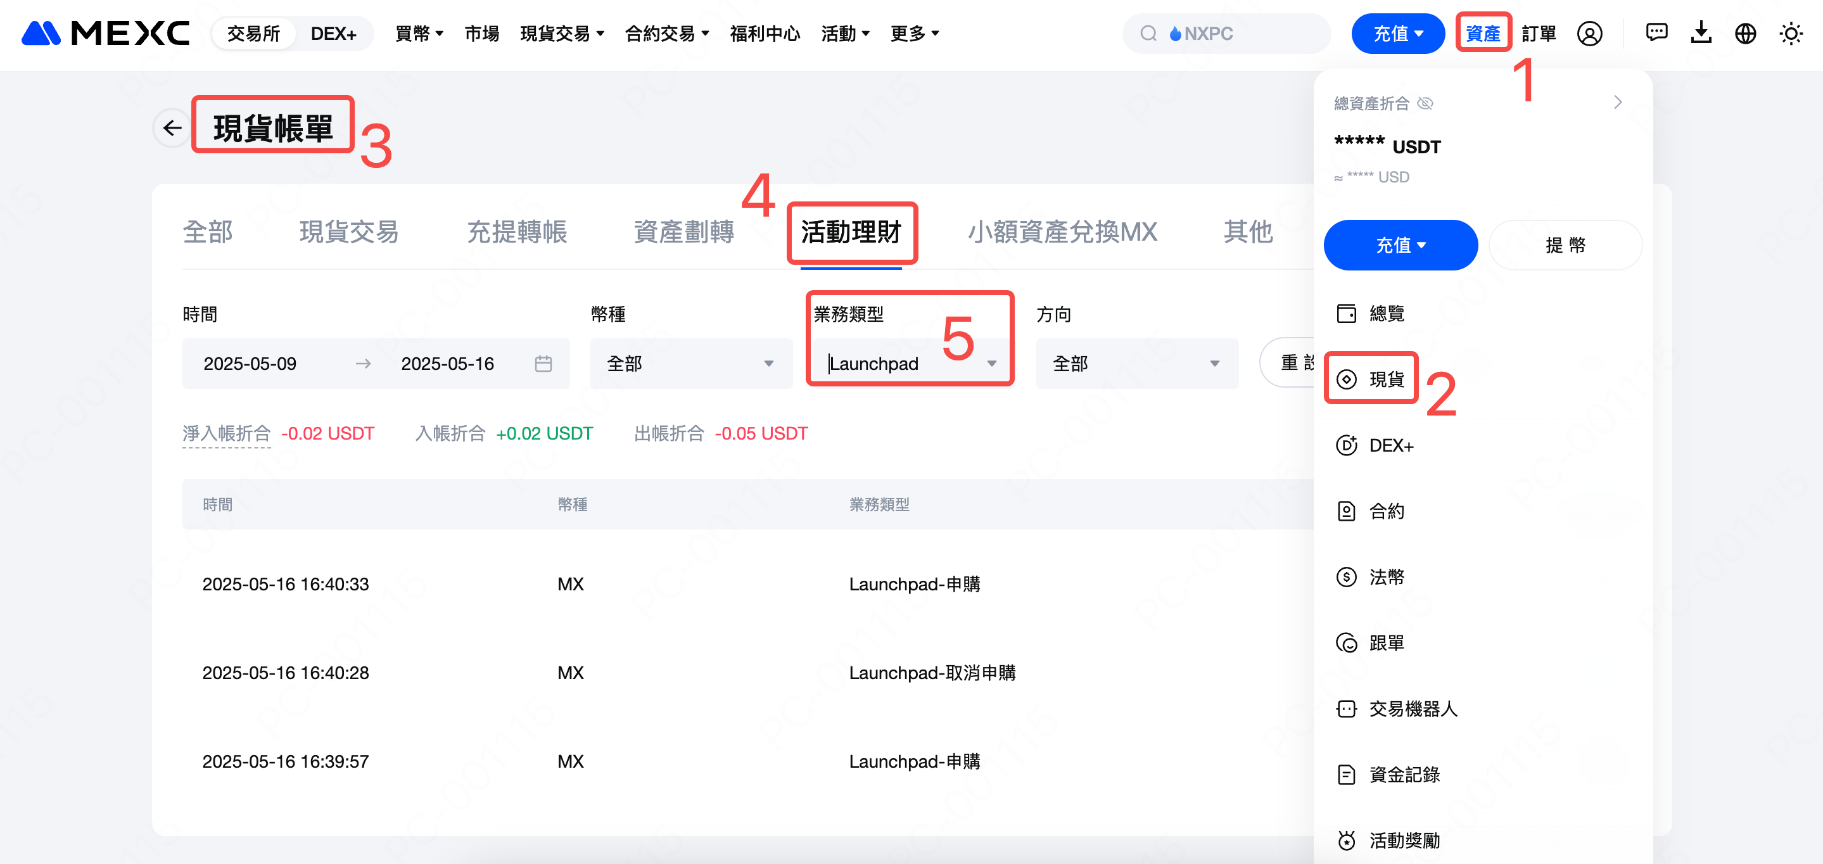Open the language globe icon

(x=1745, y=34)
